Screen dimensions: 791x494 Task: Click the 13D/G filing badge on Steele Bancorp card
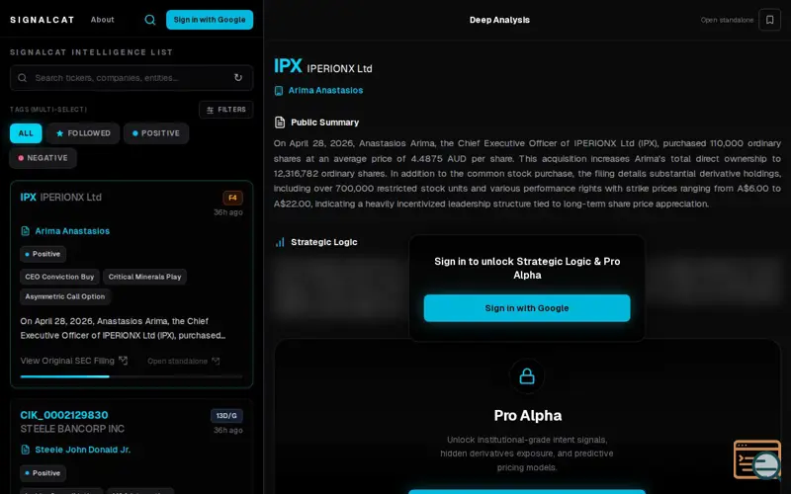point(226,416)
